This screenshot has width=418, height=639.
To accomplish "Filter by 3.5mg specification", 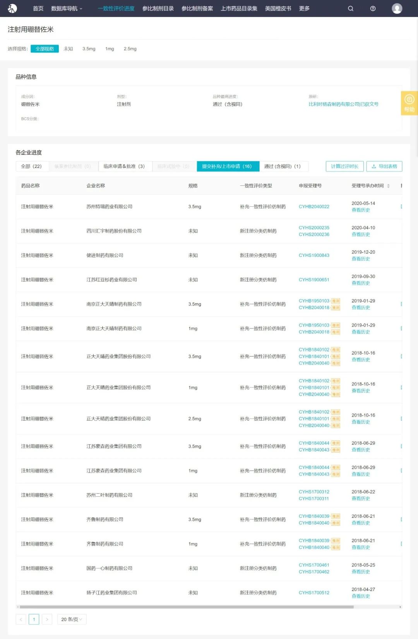I will 89,49.
